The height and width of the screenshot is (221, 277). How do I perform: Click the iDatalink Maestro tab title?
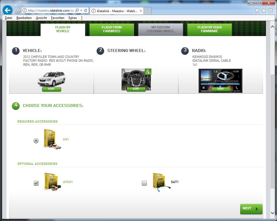tap(117, 11)
